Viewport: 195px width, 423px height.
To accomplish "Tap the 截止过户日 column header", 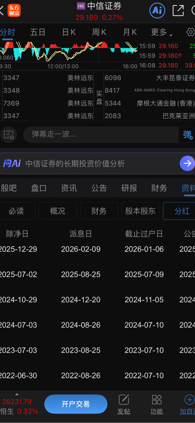I will point(144,234).
